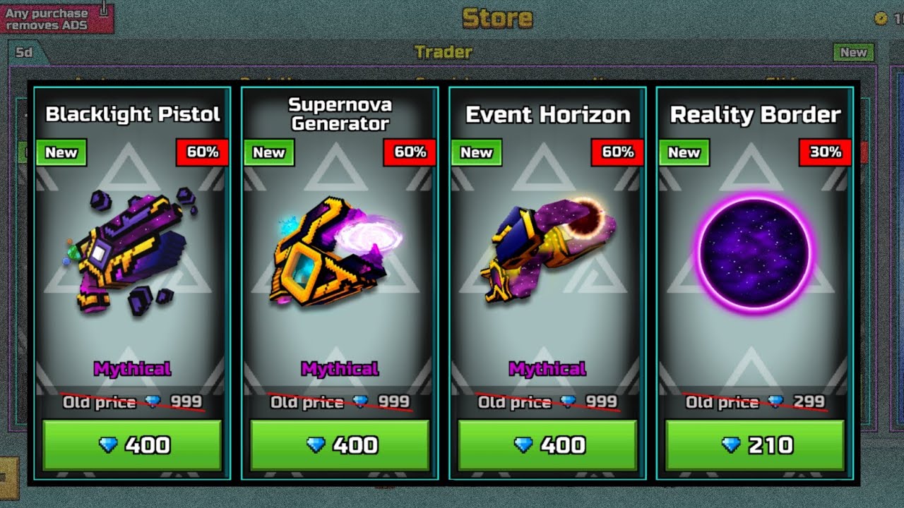Click the New badge on Blacklight Pistol
This screenshot has width=904, height=508.
61,152
